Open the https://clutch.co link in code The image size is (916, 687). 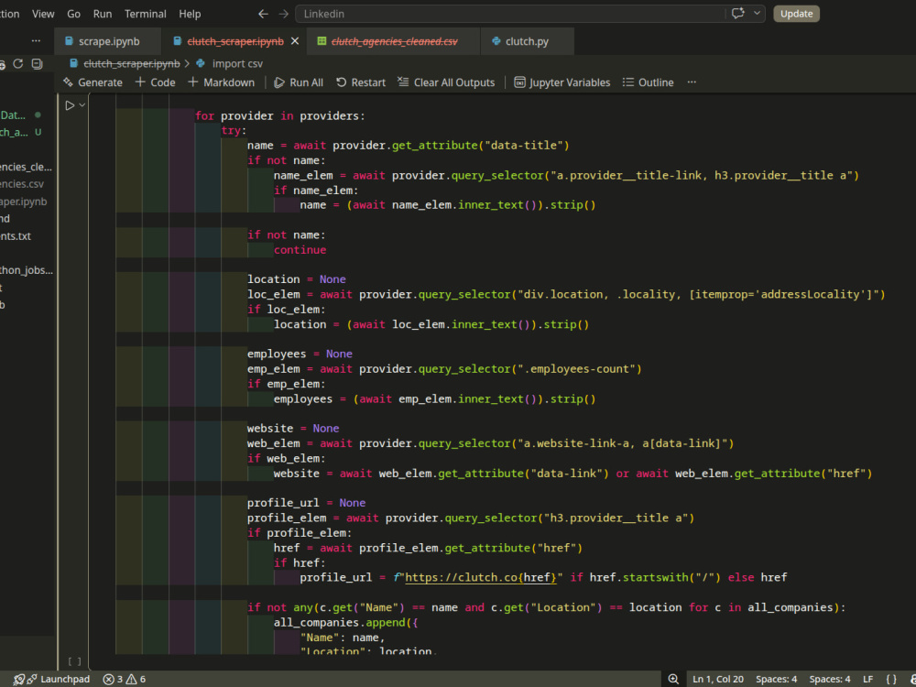[481, 578]
